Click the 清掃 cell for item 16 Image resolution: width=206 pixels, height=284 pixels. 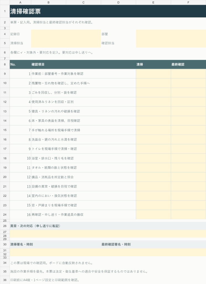pyautogui.click(x=153, y=214)
